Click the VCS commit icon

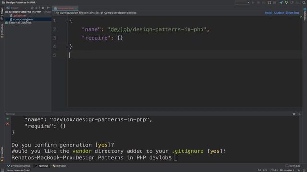(286, 2)
